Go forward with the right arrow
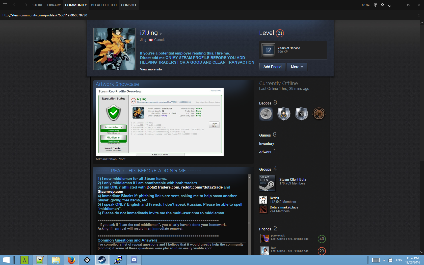424x265 pixels. (x=25, y=5)
